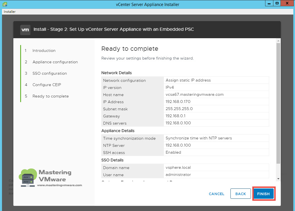Screen dimensions: 295x211
Task: Click the domain name value vsphere.local
Action: click(x=178, y=167)
